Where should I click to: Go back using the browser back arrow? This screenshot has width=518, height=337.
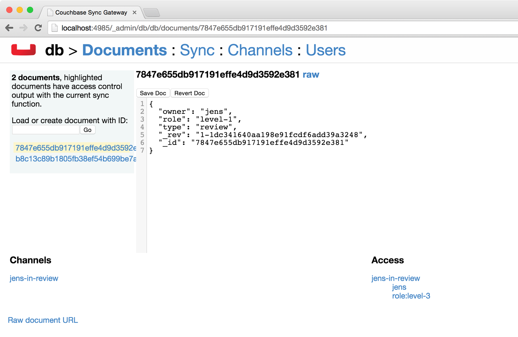9,28
